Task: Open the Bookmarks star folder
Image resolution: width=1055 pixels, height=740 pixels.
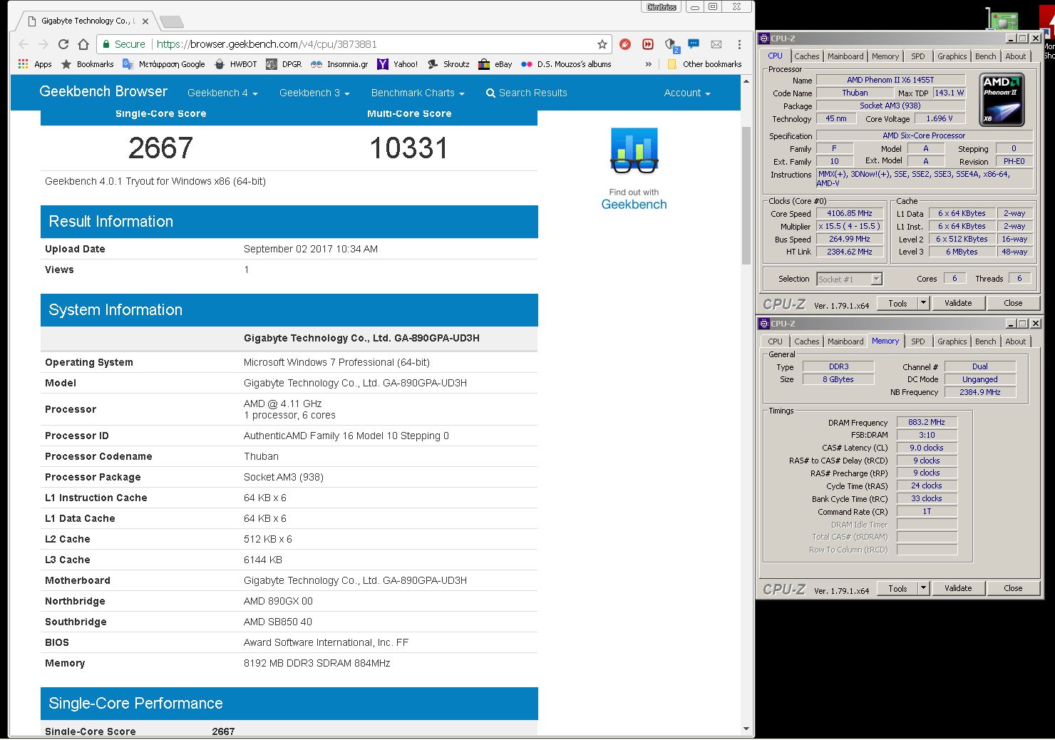Action: point(88,64)
